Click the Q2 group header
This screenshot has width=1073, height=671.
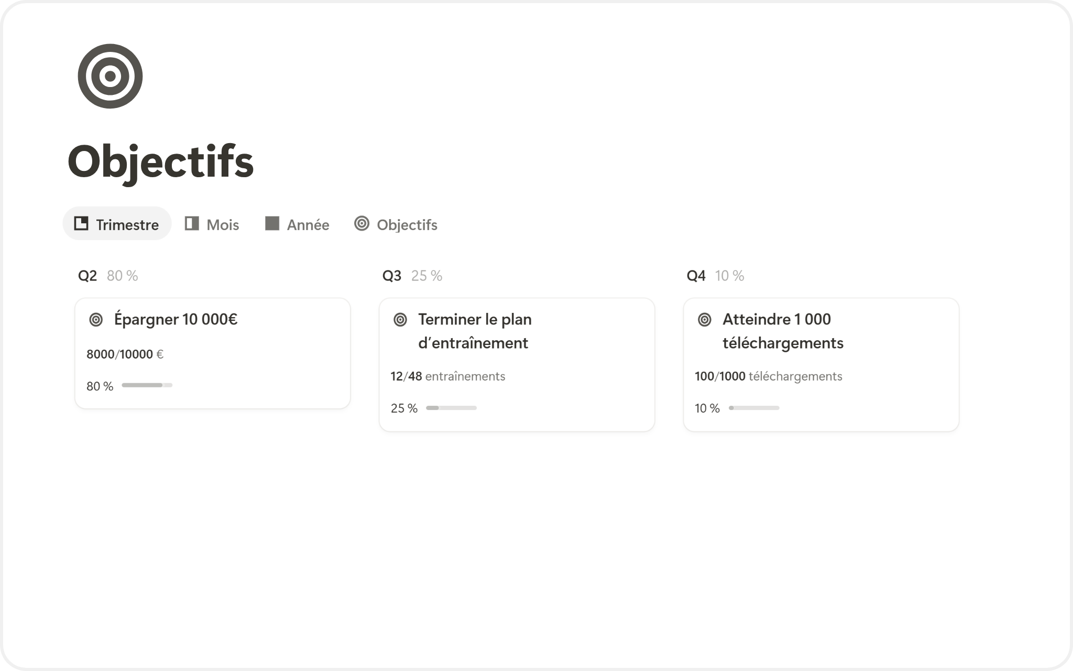point(87,276)
